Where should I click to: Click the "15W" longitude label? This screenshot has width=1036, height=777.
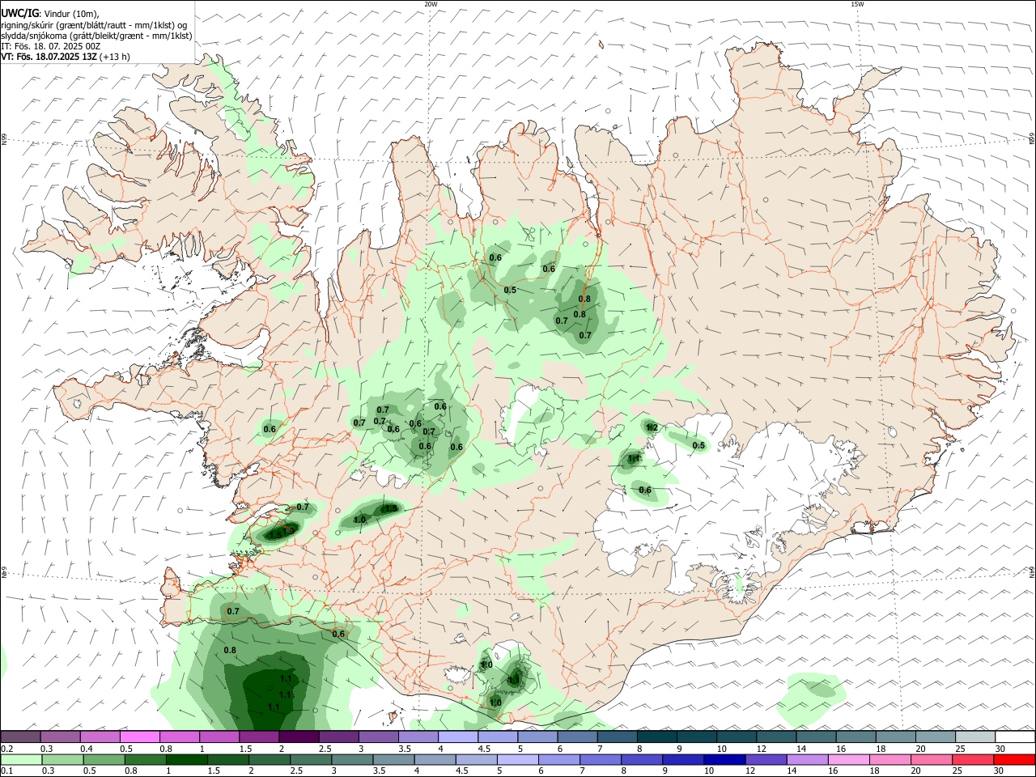(857, 4)
